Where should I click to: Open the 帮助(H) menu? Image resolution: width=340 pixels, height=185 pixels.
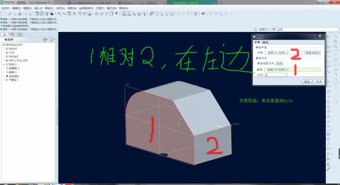click(x=124, y=8)
